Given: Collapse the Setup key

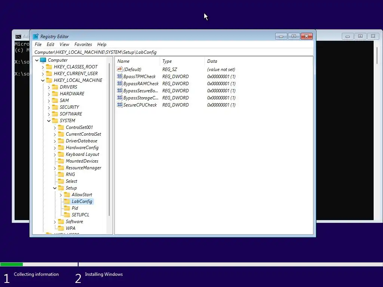Looking at the screenshot, I should pyautogui.click(x=55, y=188).
